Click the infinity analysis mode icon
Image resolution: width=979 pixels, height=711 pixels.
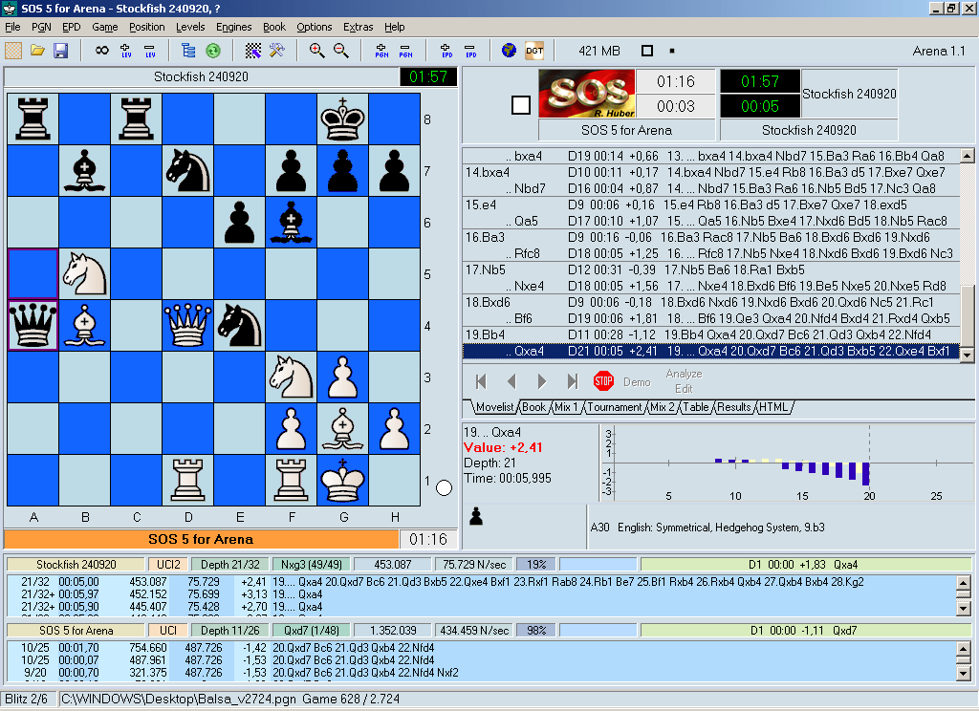pyautogui.click(x=101, y=51)
